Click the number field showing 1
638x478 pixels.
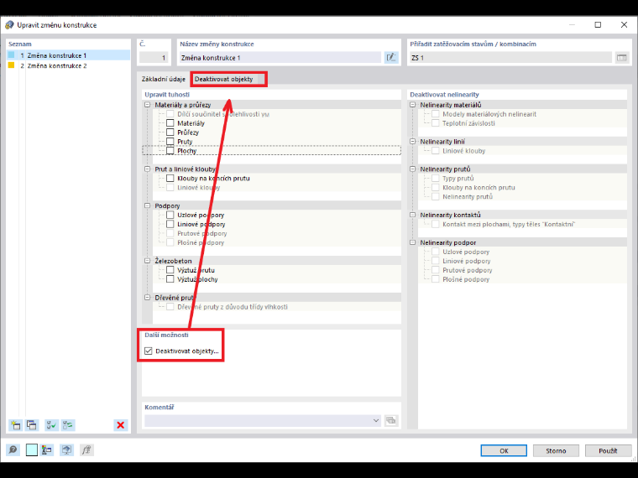pos(154,58)
